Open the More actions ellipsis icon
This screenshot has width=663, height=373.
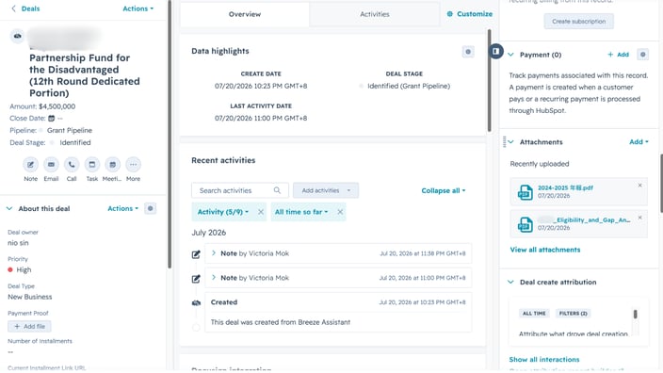point(133,165)
